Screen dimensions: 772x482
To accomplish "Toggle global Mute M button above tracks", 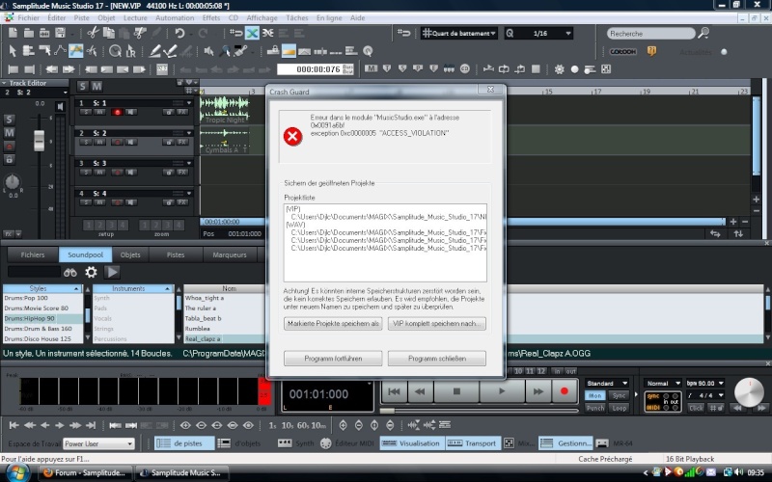I will tap(96, 87).
